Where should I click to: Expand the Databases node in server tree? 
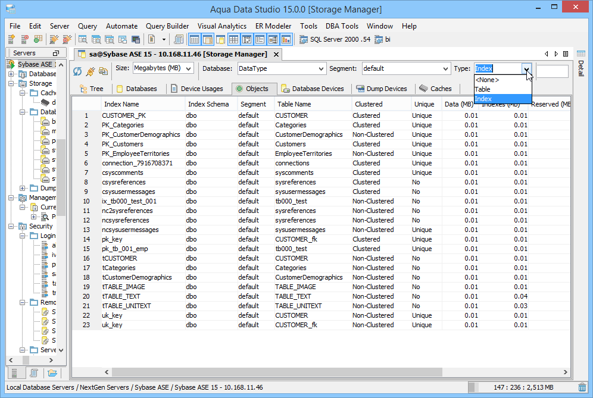[x=11, y=74]
